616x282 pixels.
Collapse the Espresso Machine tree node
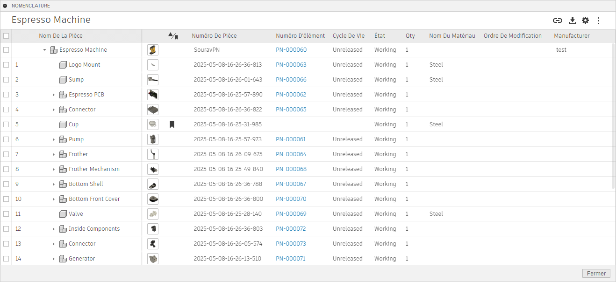click(45, 50)
